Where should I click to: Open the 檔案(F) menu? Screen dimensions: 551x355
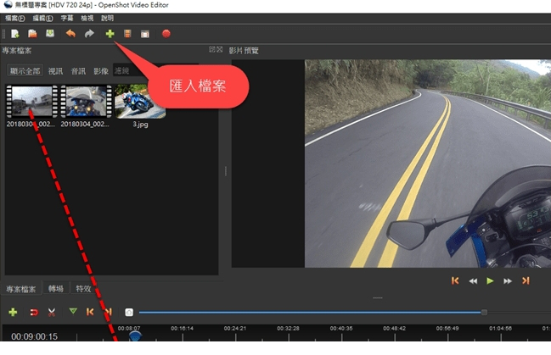point(14,19)
